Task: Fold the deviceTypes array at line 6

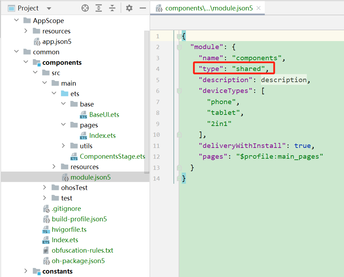Action: click(x=179, y=91)
